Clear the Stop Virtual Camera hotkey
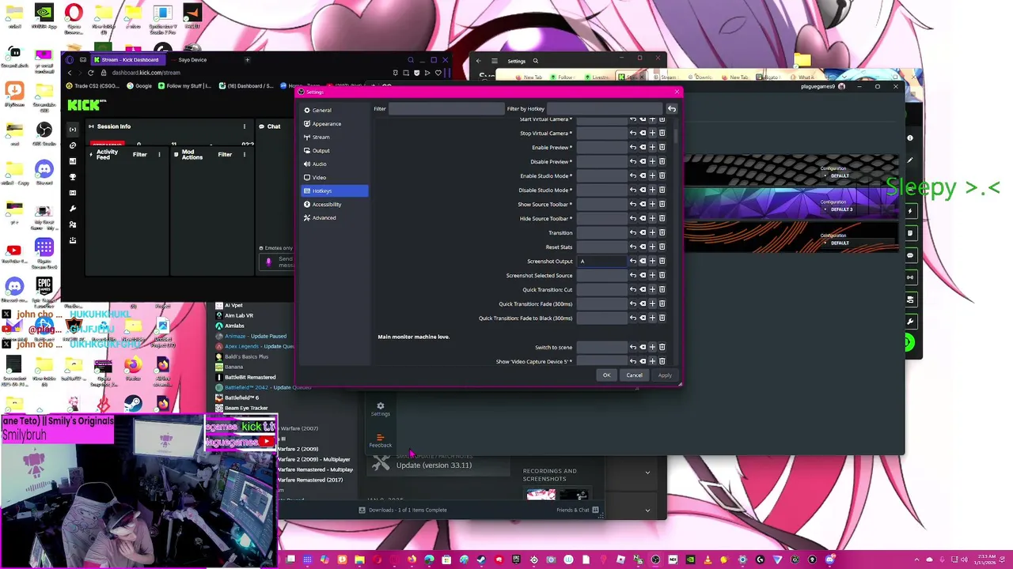Image resolution: width=1013 pixels, height=569 pixels. 643,133
